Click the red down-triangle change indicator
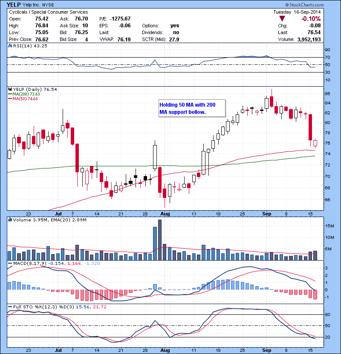This screenshot has height=354, width=341. pyautogui.click(x=282, y=18)
